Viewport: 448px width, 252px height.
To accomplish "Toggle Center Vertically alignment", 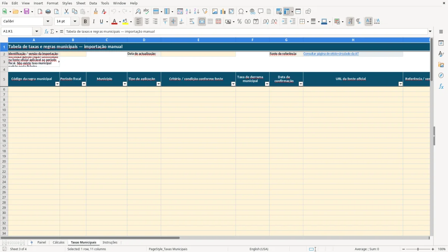I will [x=173, y=22].
